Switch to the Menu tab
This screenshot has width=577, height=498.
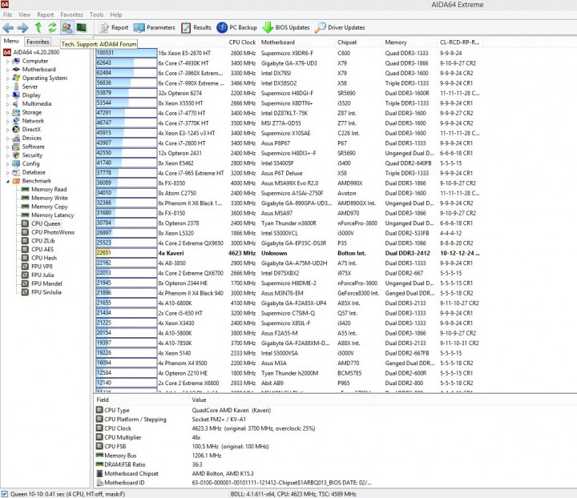click(11, 41)
